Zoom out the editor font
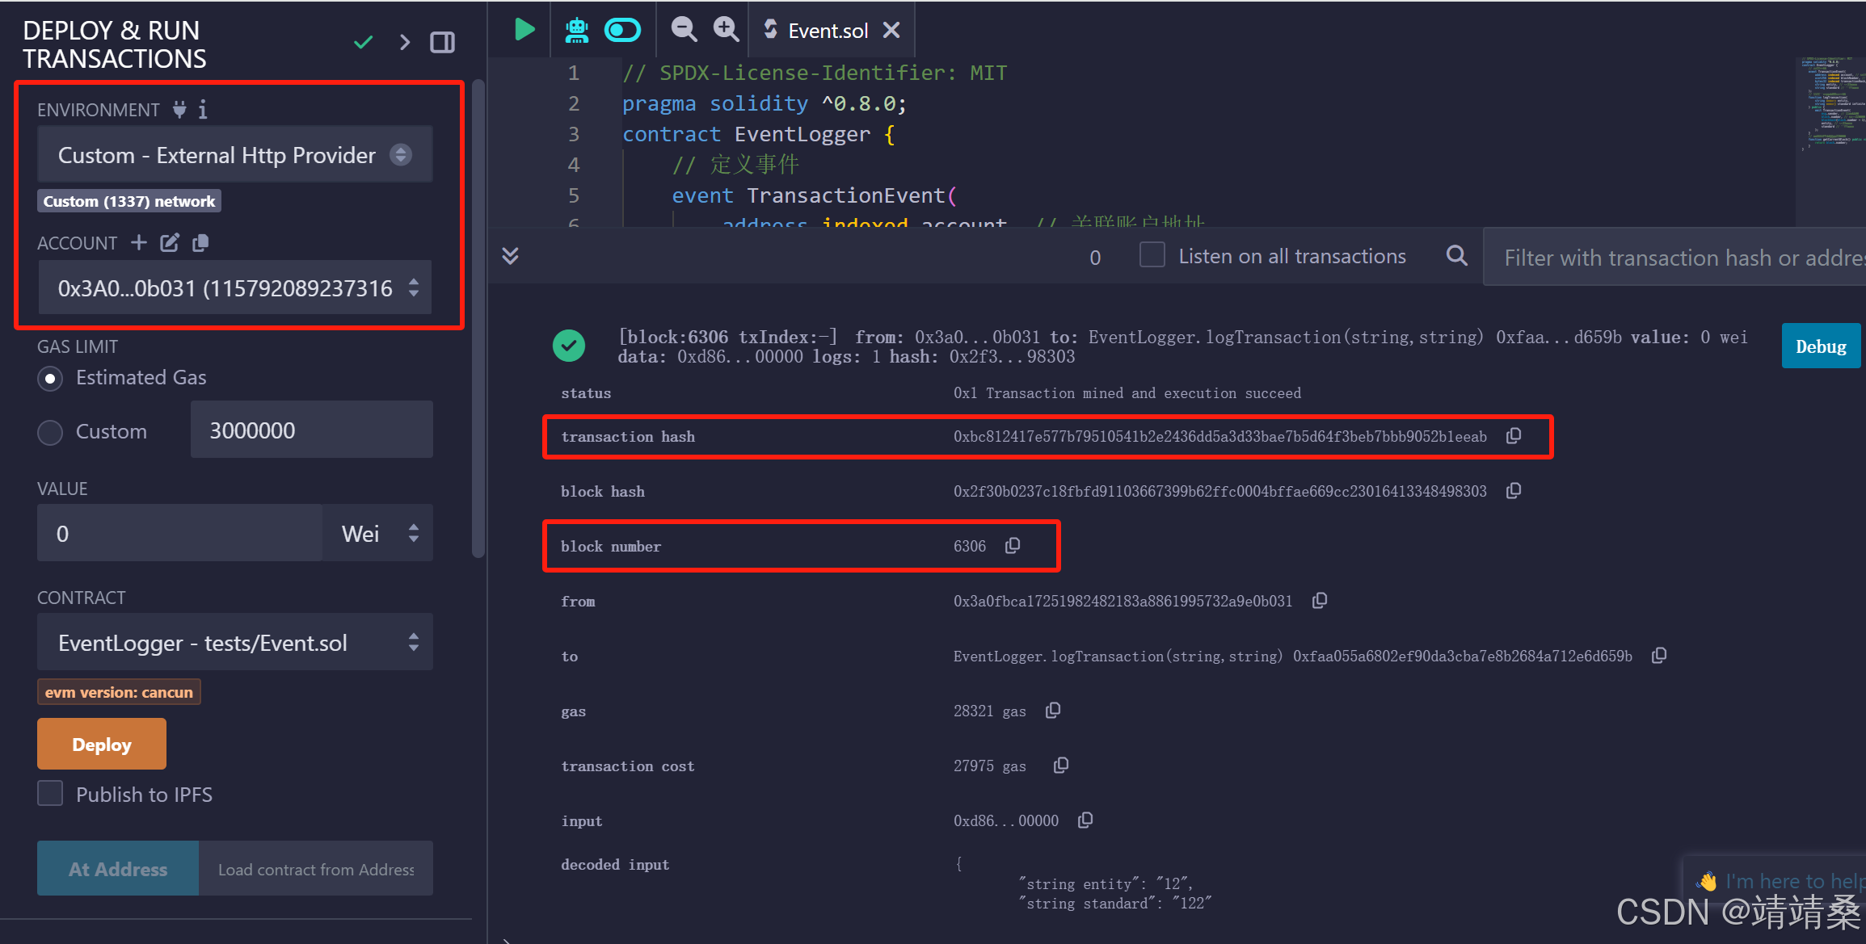The image size is (1866, 944). click(684, 30)
